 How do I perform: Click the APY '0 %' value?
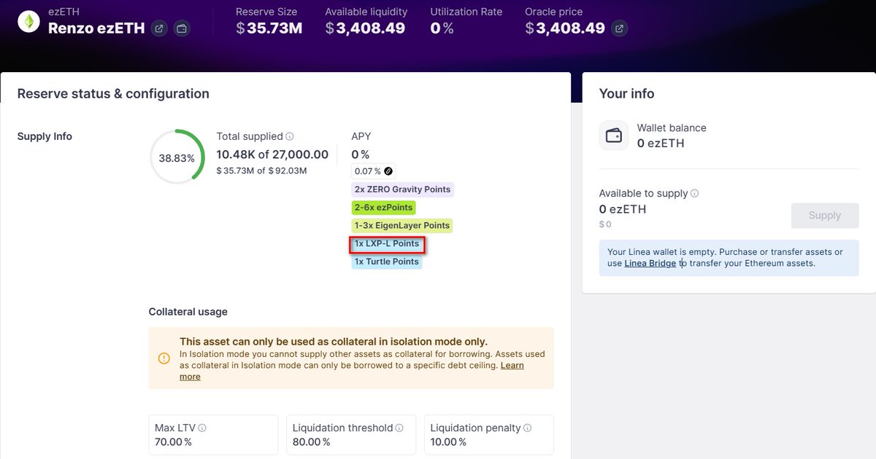point(361,154)
